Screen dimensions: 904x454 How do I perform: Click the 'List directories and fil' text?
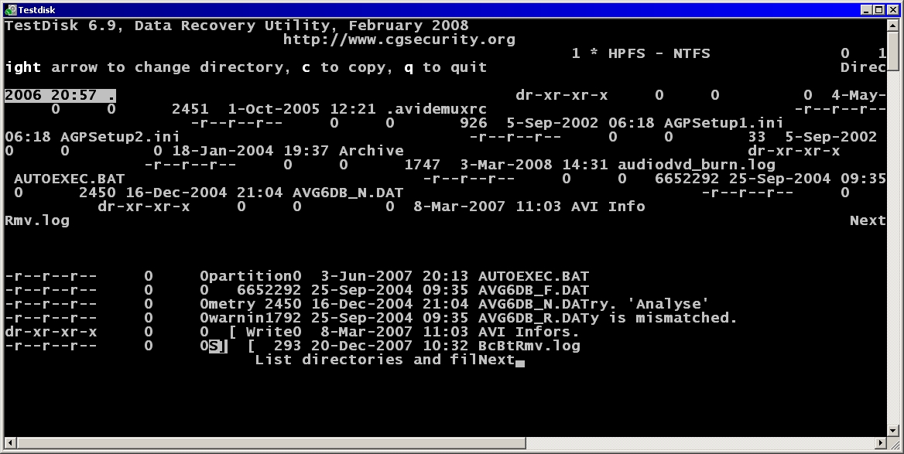pyautogui.click(x=367, y=360)
